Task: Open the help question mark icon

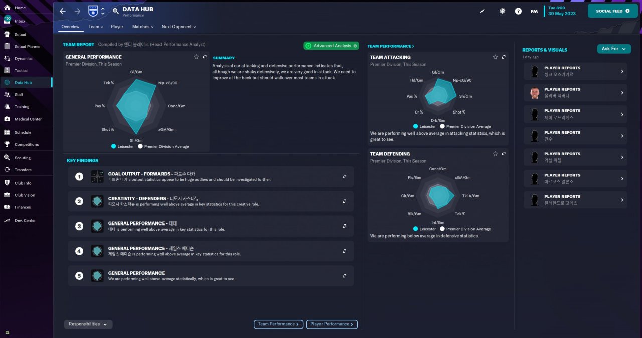Action: coord(518,11)
